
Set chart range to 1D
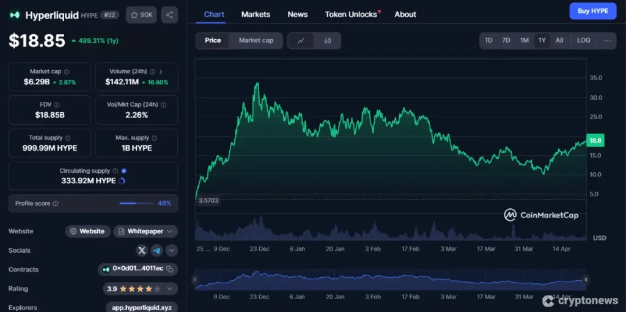(488, 40)
